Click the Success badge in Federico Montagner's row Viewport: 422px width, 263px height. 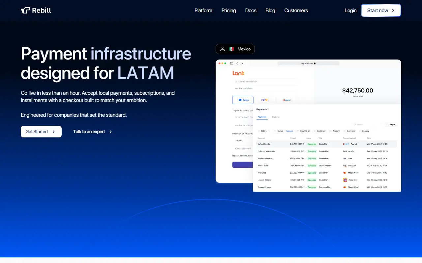coord(312,151)
